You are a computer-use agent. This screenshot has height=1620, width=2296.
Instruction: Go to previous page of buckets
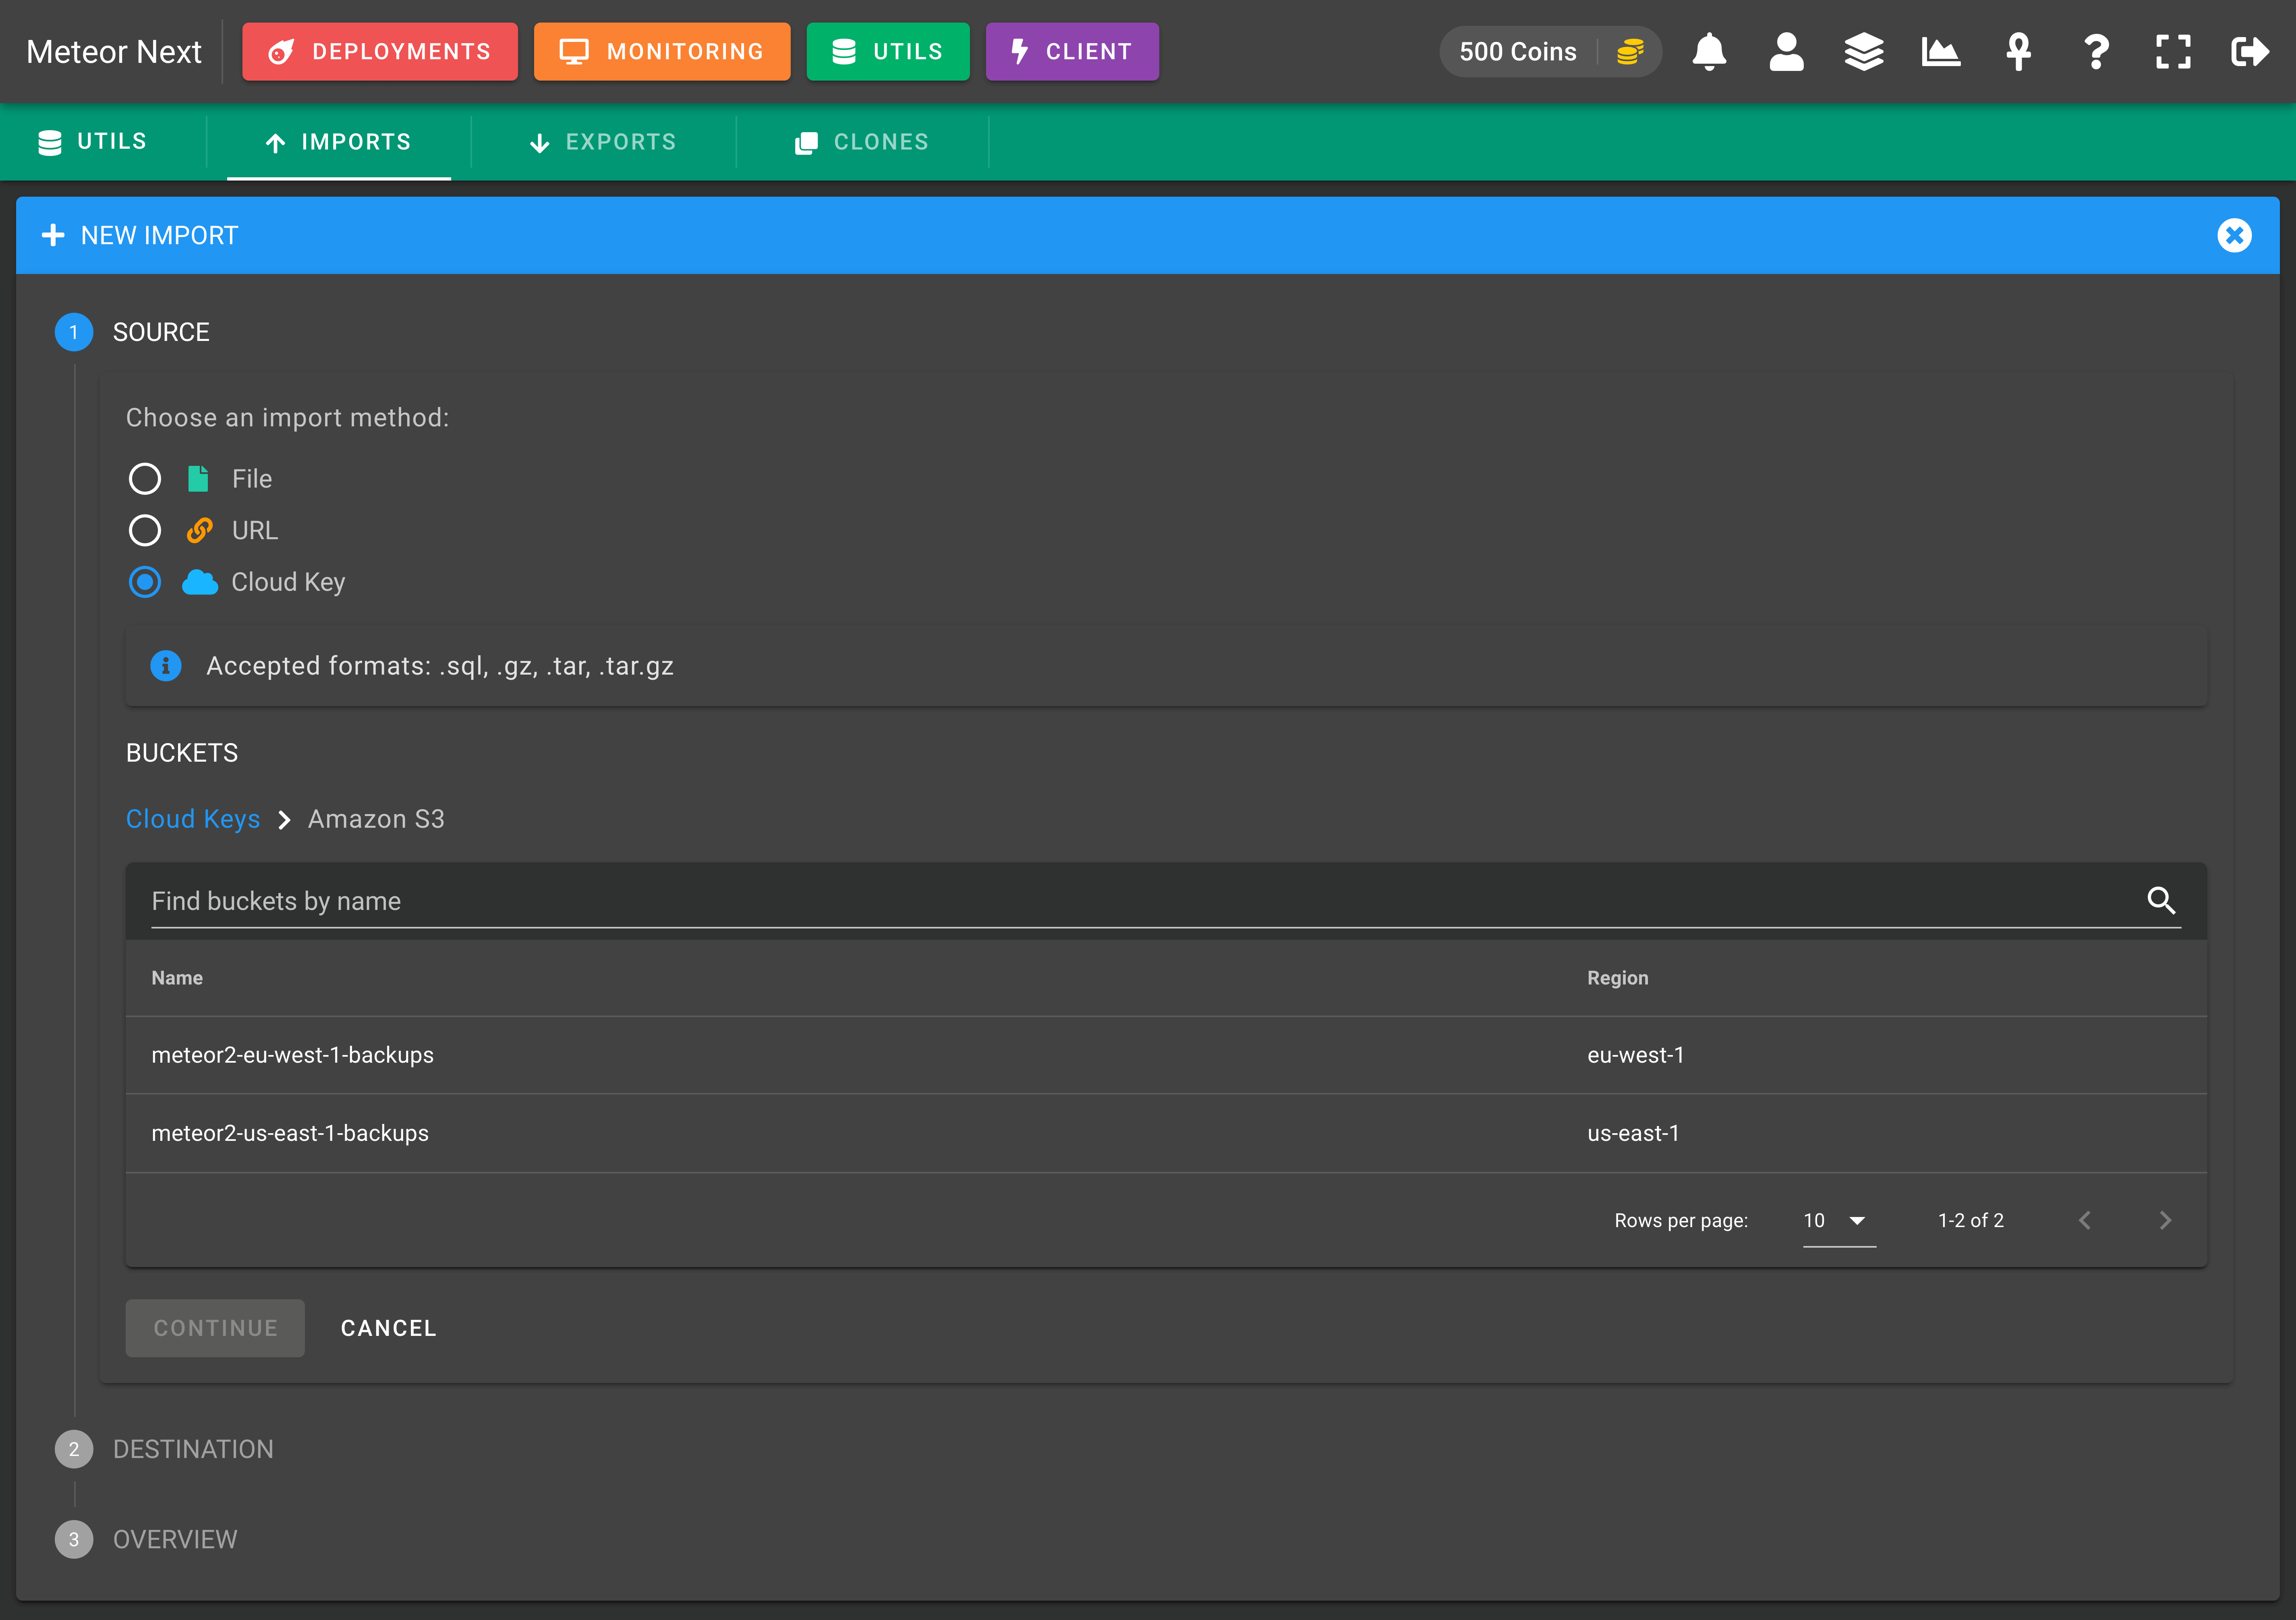2084,1220
